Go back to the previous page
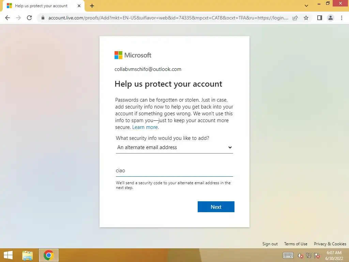Image resolution: width=349 pixels, height=262 pixels. (7, 18)
